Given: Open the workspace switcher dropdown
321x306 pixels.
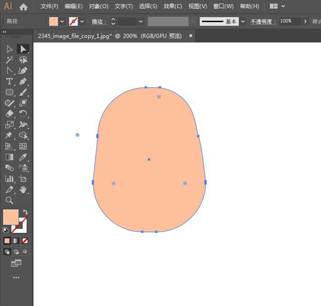Looking at the screenshot, I should [283, 6].
